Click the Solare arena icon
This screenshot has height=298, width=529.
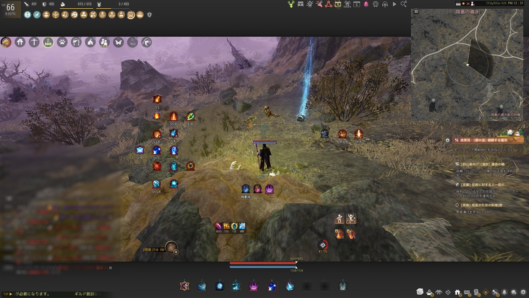tap(347, 4)
